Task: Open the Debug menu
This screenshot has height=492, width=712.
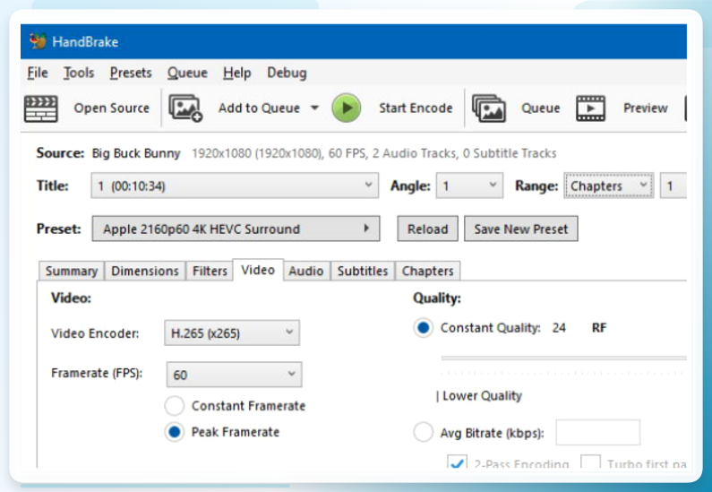Action: [x=287, y=73]
